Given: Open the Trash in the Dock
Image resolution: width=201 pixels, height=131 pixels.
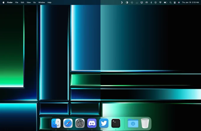Looking at the screenshot, I should [x=145, y=123].
